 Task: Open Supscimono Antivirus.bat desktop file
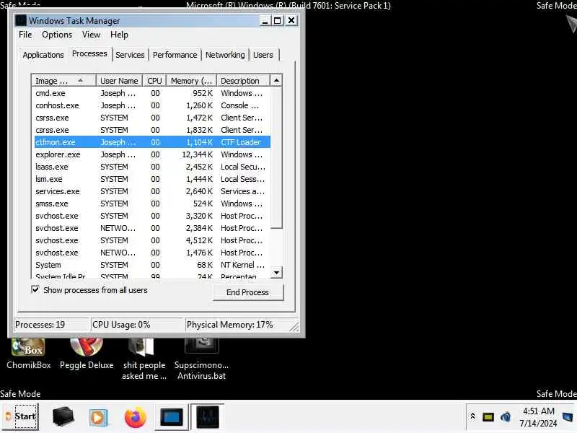(x=201, y=358)
